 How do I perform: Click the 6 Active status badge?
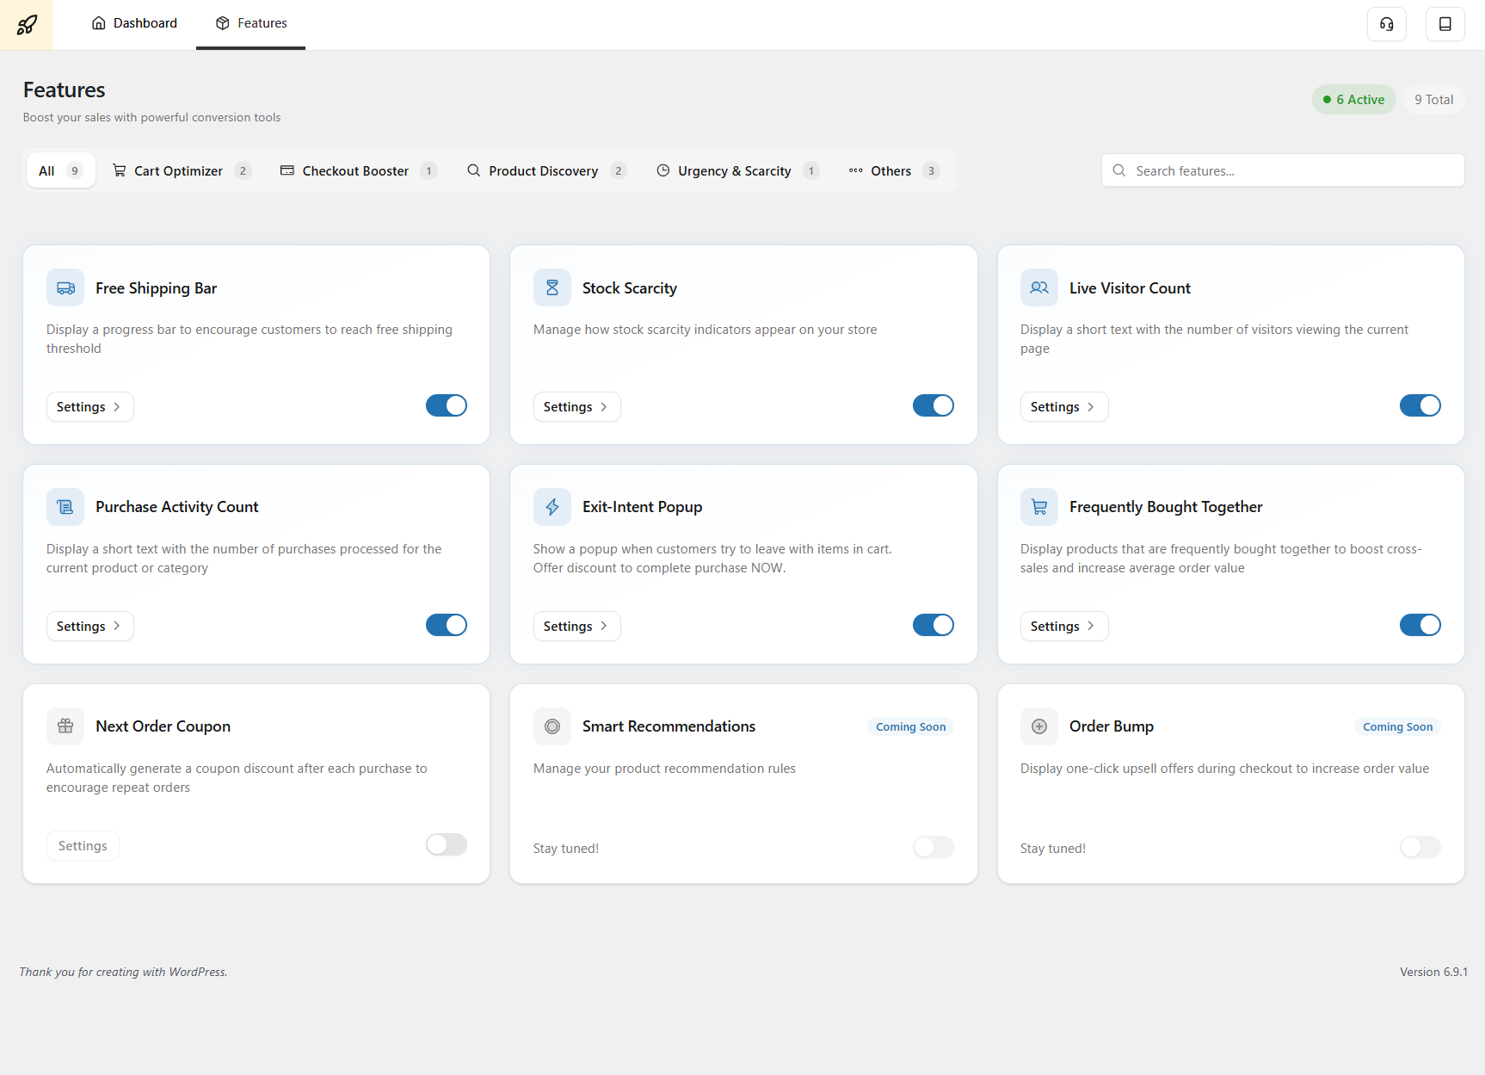pos(1353,100)
